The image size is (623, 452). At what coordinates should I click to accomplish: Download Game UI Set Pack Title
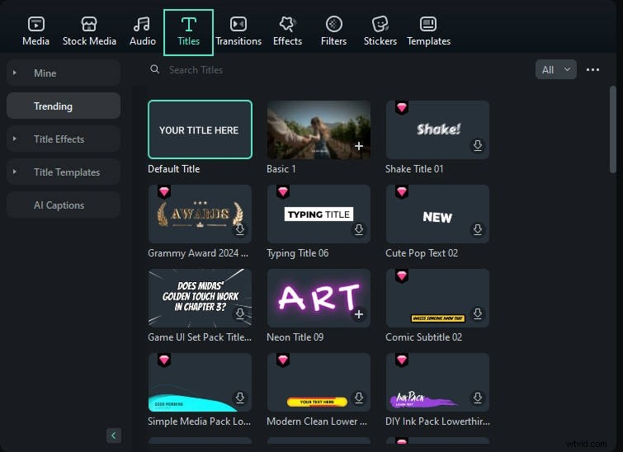click(240, 313)
